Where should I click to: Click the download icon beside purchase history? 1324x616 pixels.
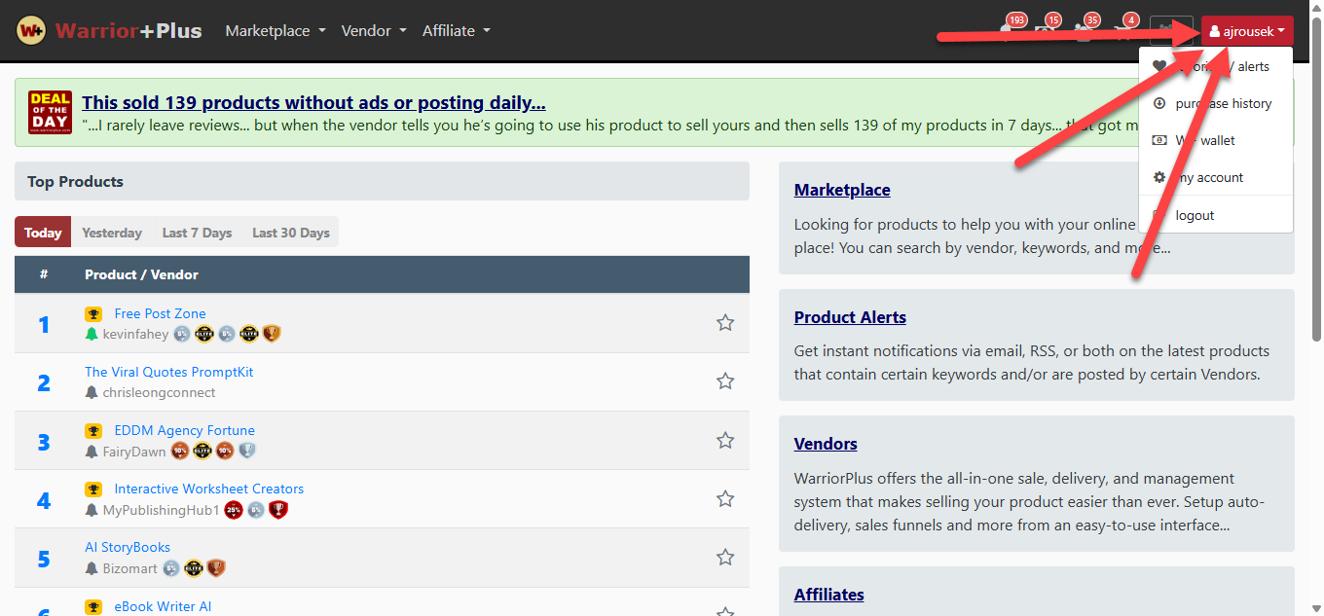[x=1159, y=103]
